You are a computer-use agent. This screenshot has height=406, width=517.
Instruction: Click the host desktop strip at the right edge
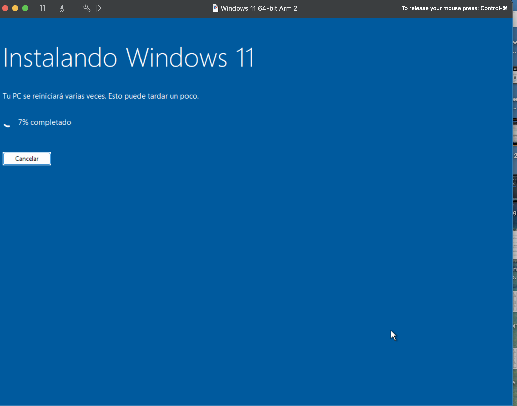pos(515,202)
